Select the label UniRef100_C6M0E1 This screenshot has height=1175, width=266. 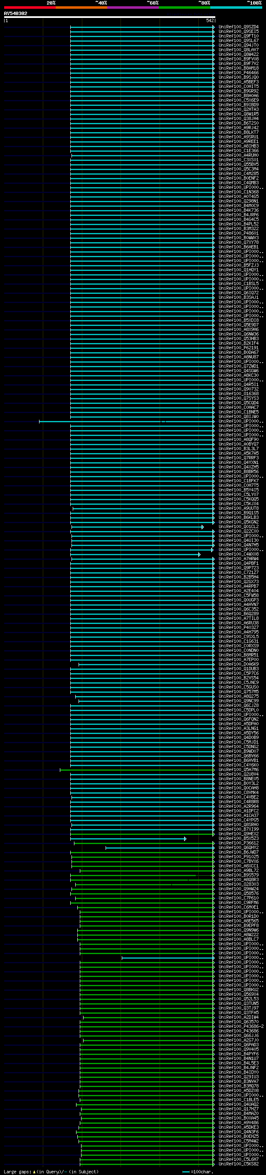tap(239, 907)
